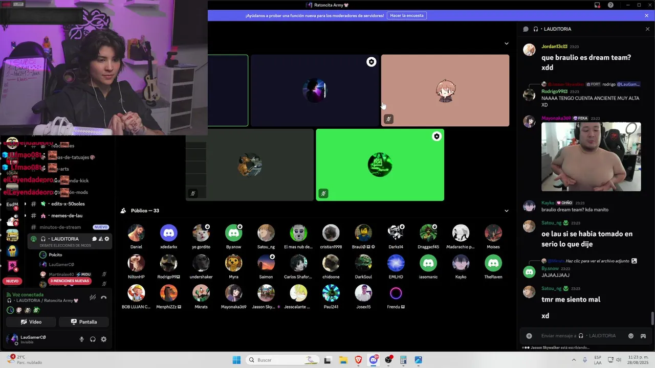Open audience member TheRaven's avatar
Screen dimensions: 655x368
pos(493,263)
